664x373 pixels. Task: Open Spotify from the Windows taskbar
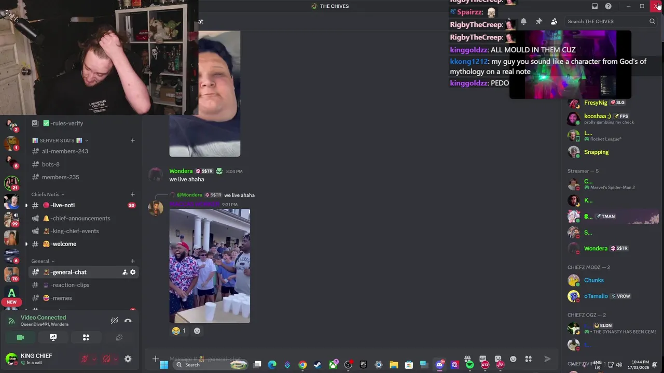(469, 365)
